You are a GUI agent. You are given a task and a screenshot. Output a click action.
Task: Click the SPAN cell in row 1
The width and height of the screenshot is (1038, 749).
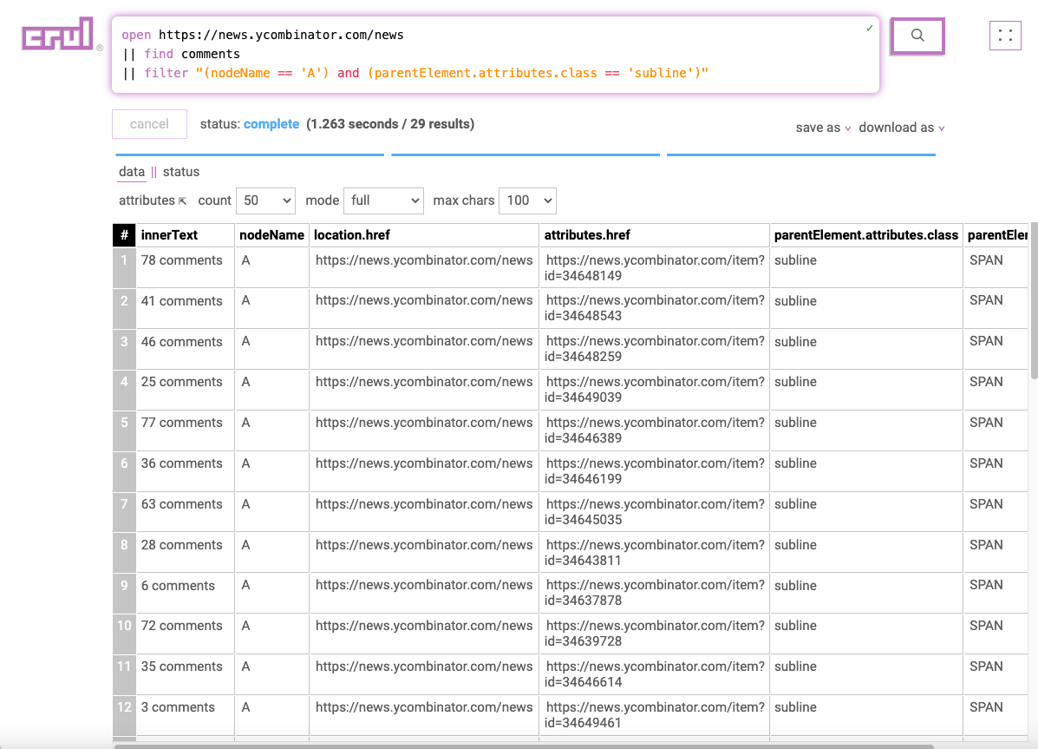(996, 268)
